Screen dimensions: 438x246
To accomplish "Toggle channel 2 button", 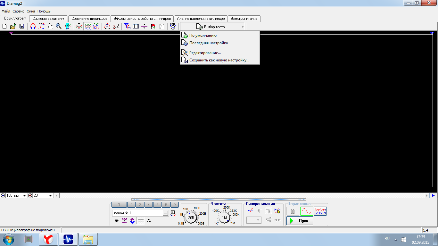I will 131,205.
